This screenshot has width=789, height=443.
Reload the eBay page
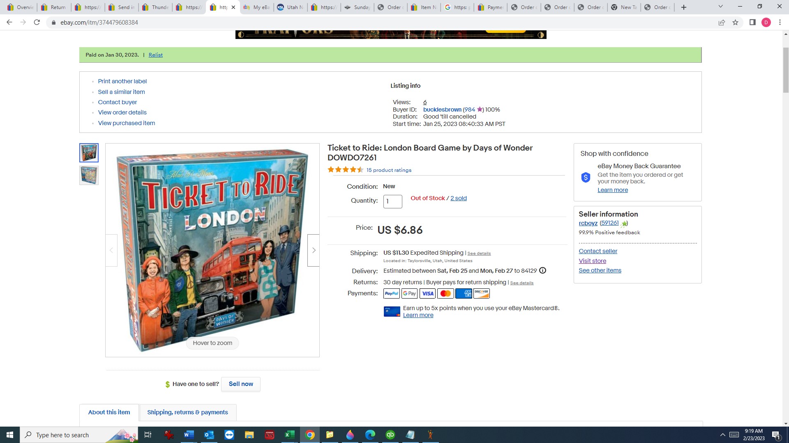pyautogui.click(x=37, y=22)
